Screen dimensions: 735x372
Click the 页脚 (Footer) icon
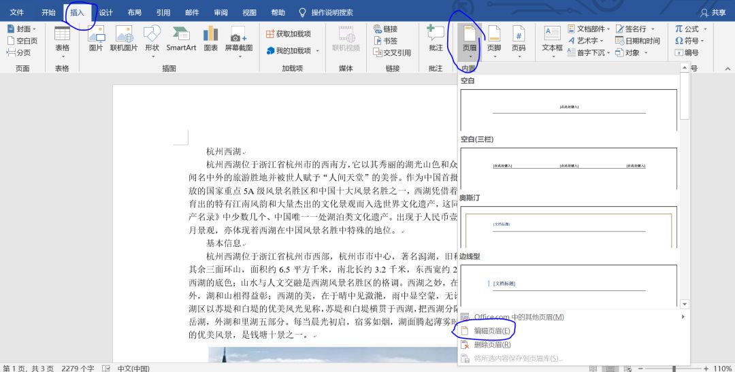(494, 38)
